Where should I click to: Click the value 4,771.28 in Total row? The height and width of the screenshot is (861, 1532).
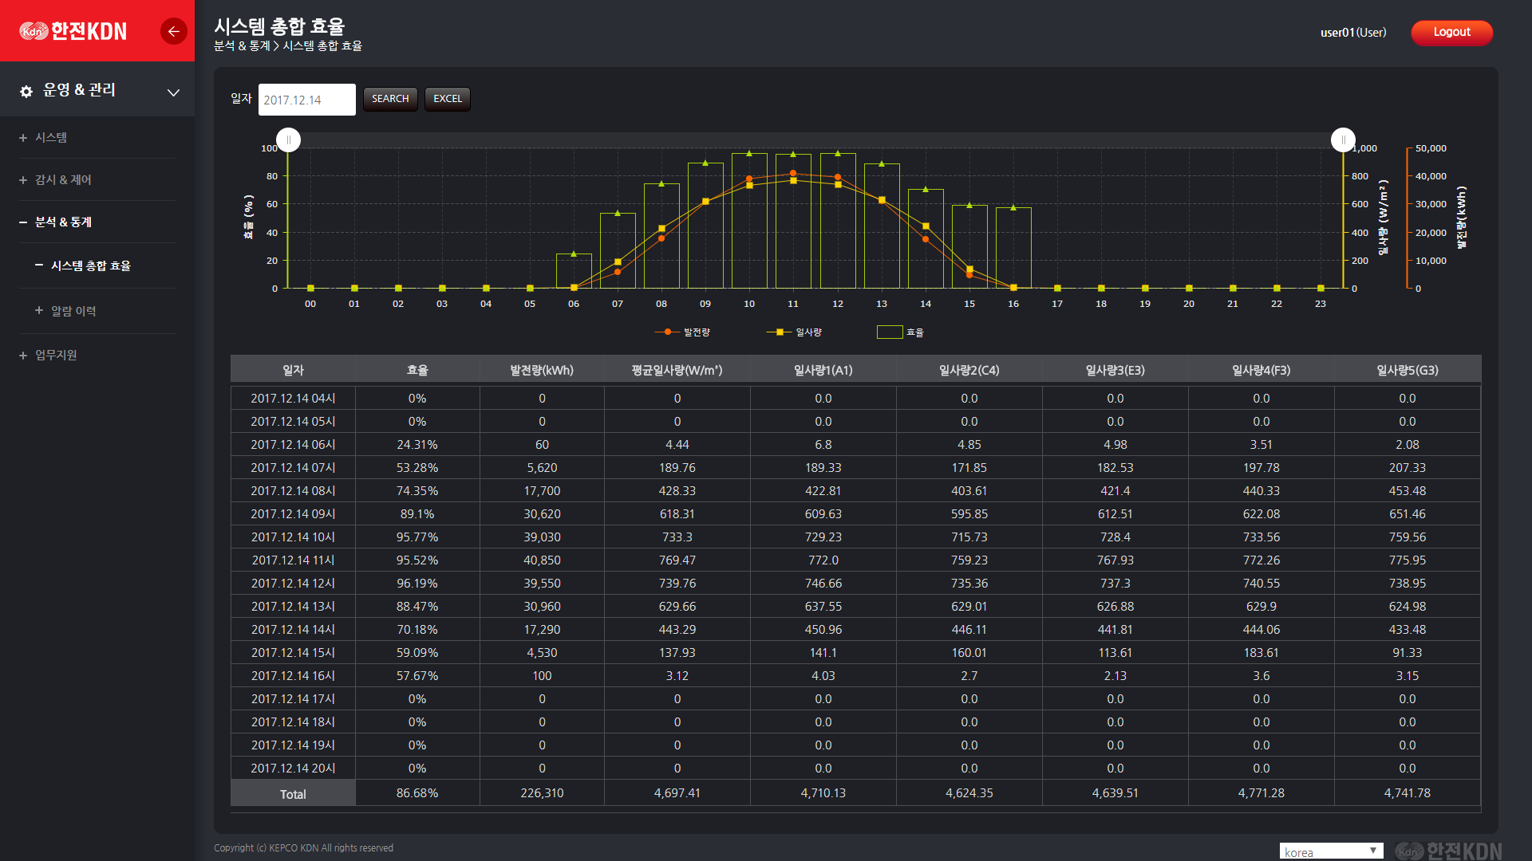1262,793
